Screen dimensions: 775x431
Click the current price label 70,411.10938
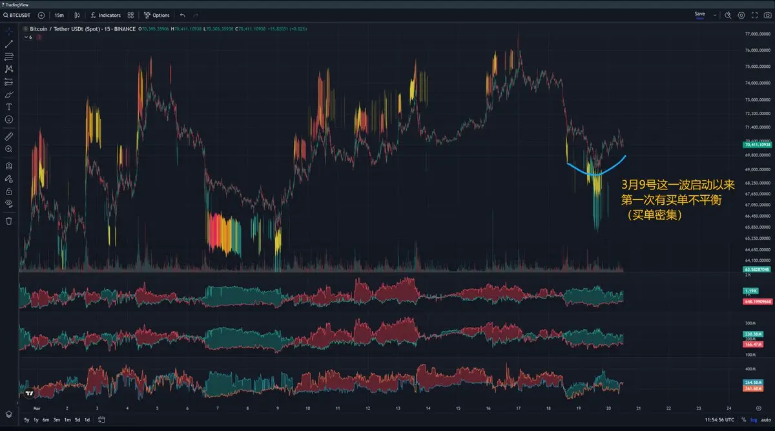click(759, 145)
